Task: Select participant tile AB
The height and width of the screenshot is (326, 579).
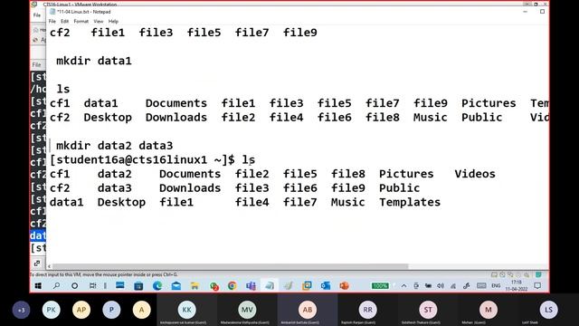Action: (308, 310)
